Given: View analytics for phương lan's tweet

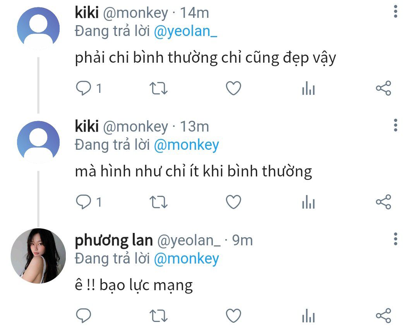Looking at the screenshot, I should pyautogui.click(x=308, y=316).
